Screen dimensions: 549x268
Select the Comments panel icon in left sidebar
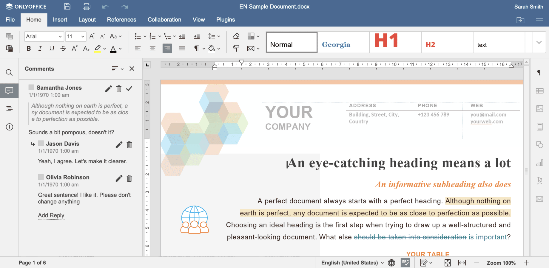click(9, 91)
